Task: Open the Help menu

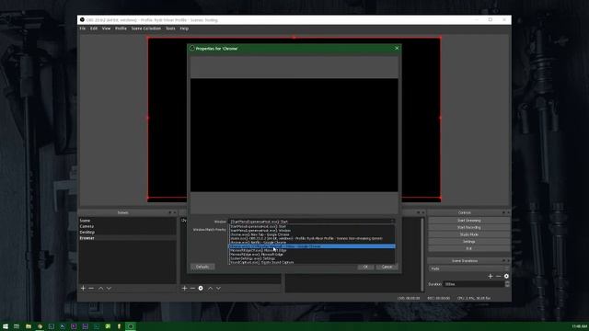Action: pyautogui.click(x=184, y=29)
